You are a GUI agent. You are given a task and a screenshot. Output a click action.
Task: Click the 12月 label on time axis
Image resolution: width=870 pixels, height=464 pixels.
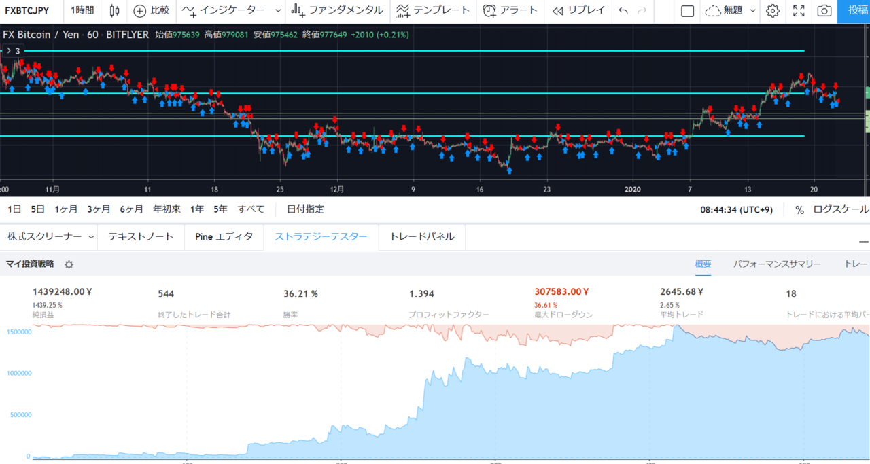(x=337, y=190)
